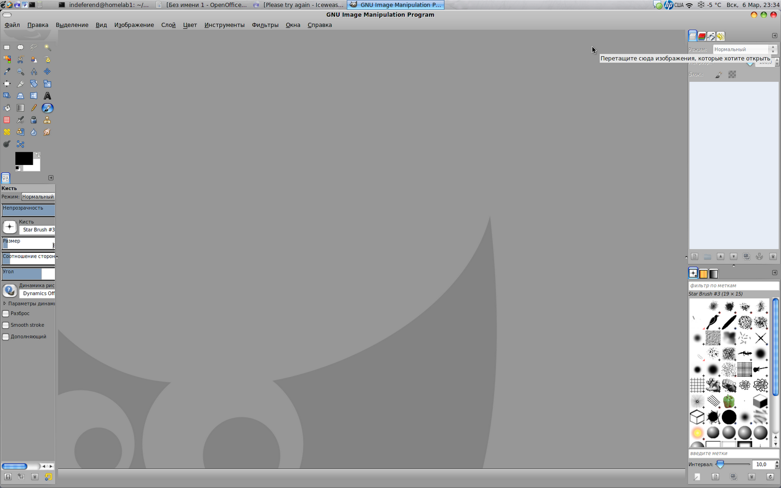This screenshot has height=488, width=781.
Task: Open the Layers dock configuration menu arrow
Action: click(x=775, y=36)
